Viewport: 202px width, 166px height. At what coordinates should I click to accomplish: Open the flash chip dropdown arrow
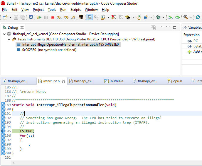coord(133,17)
